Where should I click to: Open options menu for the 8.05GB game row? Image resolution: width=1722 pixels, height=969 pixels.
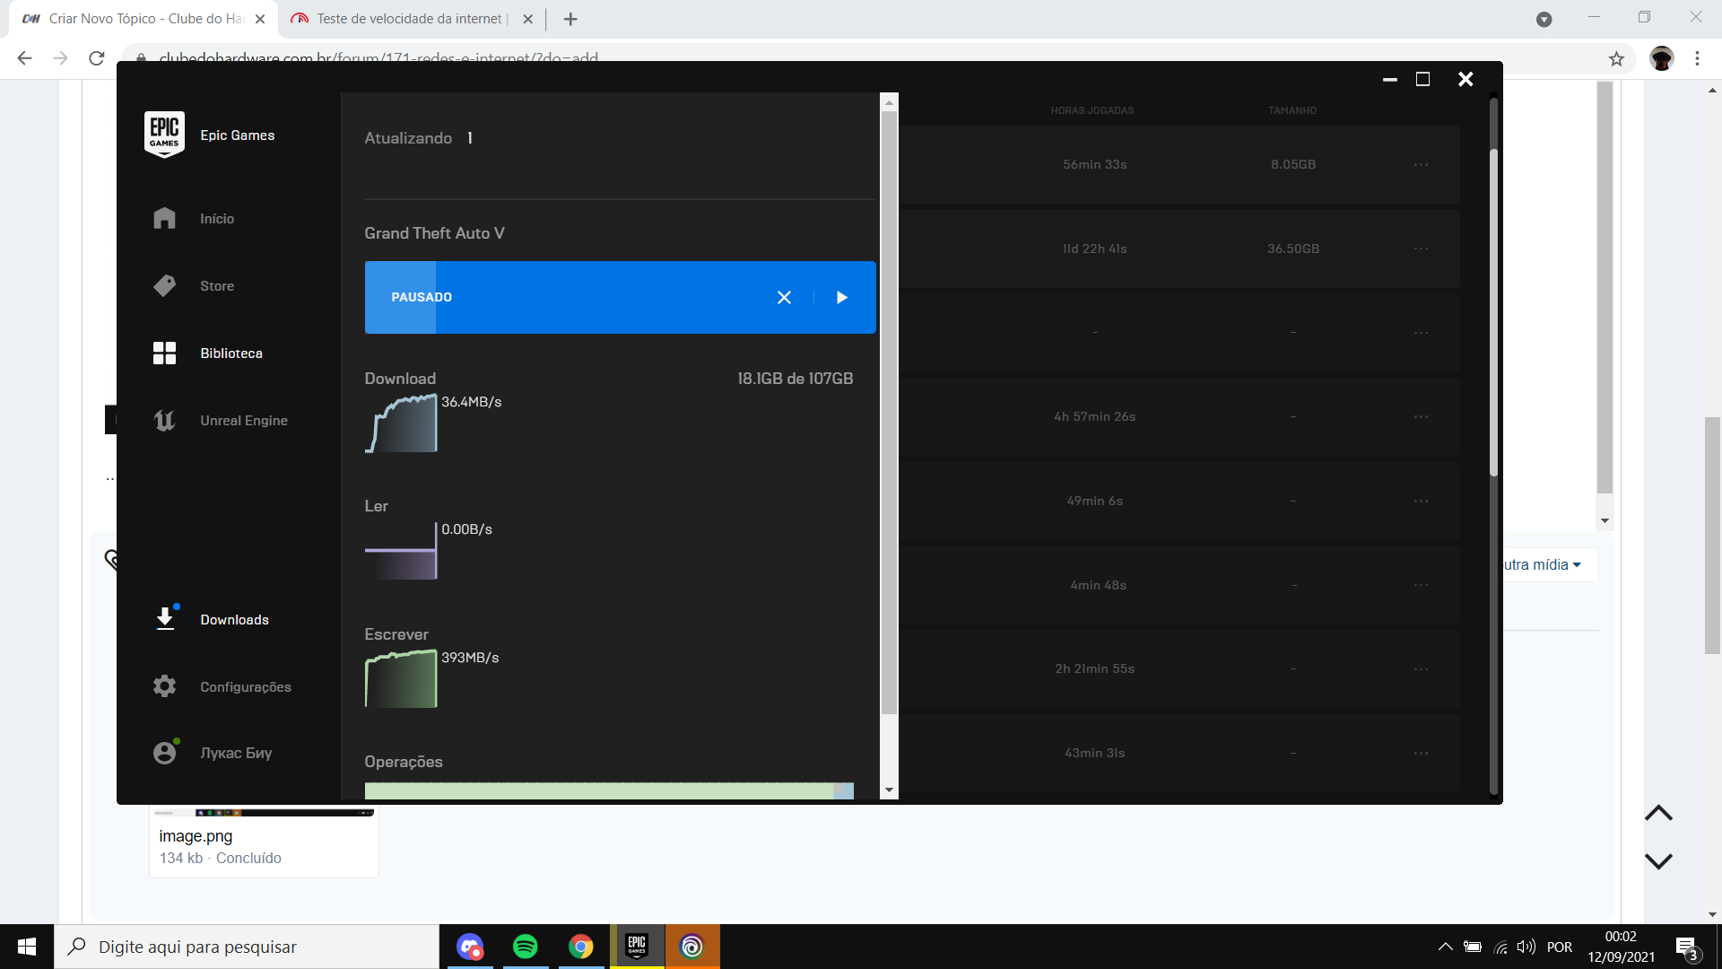pos(1421,164)
